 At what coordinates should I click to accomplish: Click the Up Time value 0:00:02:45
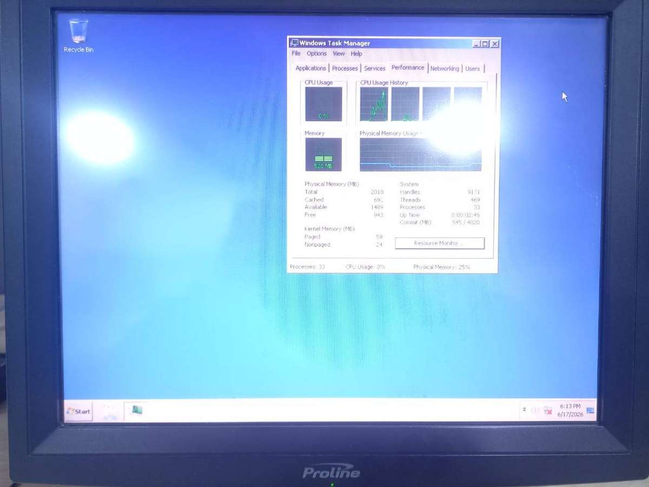pyautogui.click(x=465, y=215)
